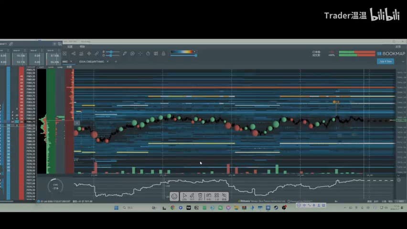The image size is (407, 229).
Task: Select the pencil drawing tool icon
Action: point(125,53)
